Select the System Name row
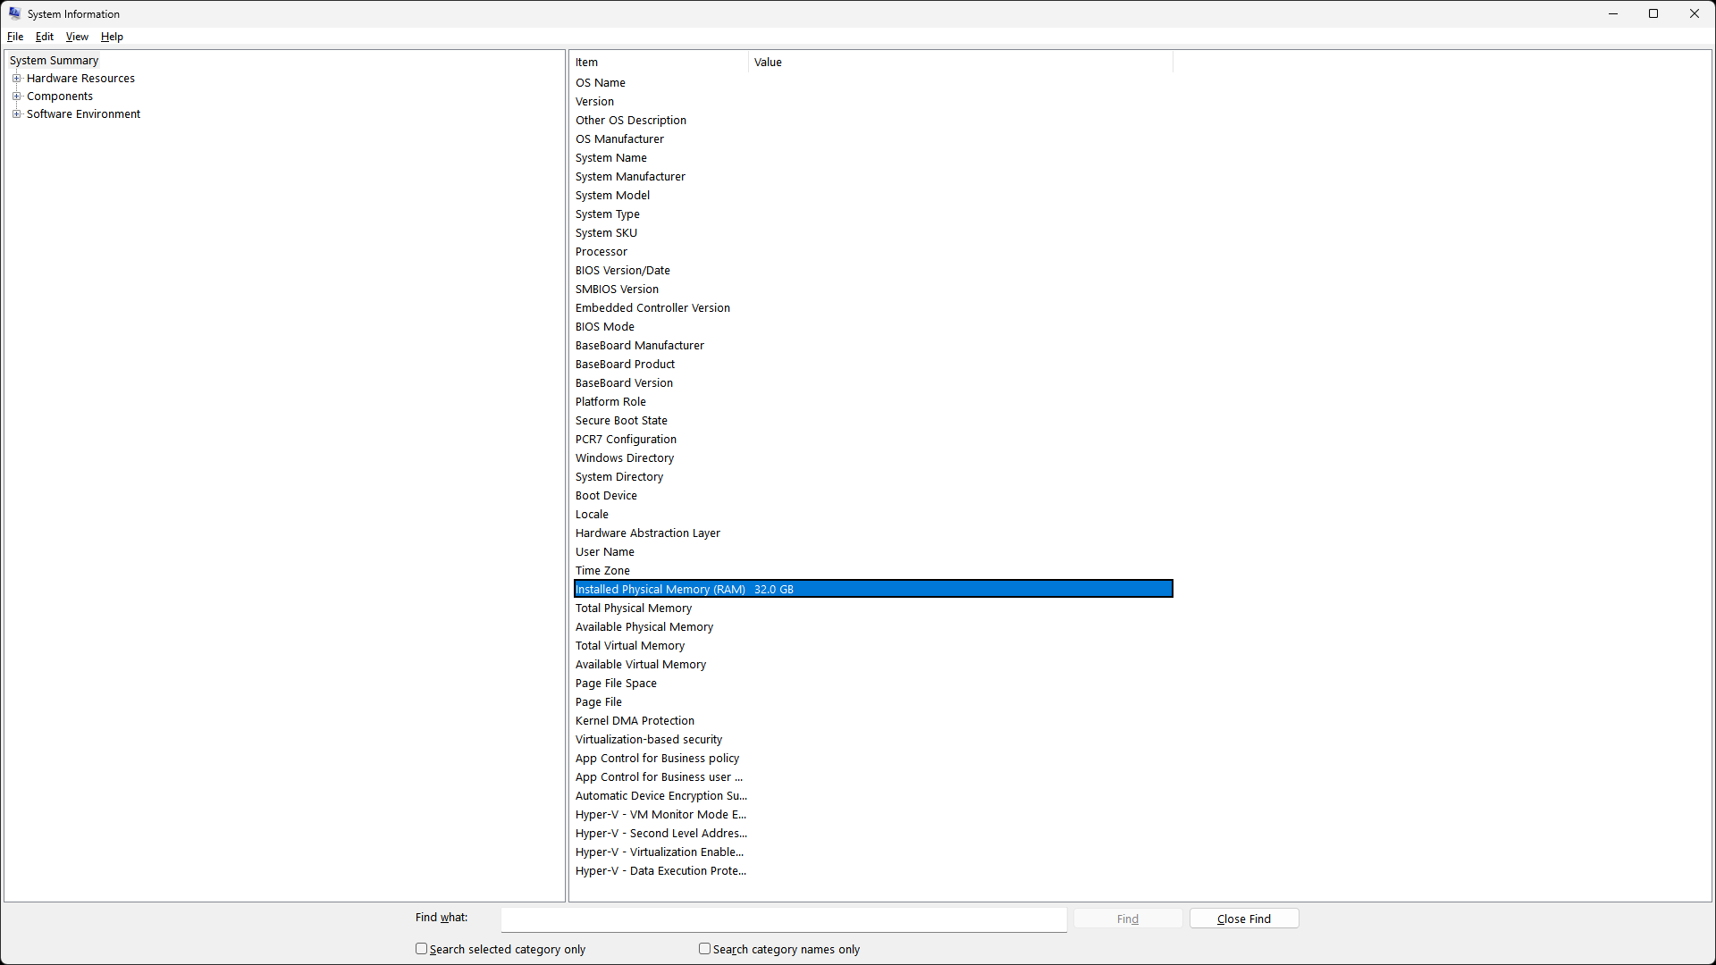1716x965 pixels. 873,158
